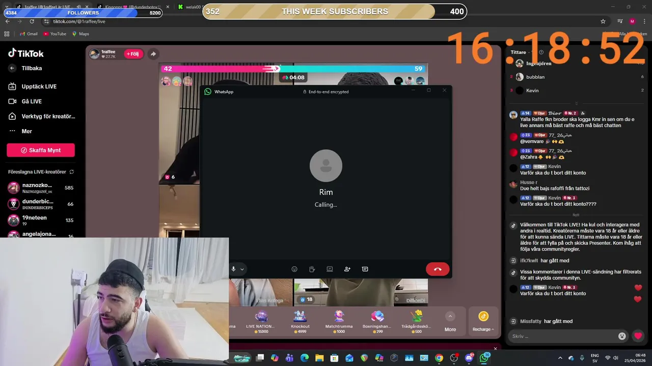
Task: Open suggested creator naznozko's live
Action: point(41,188)
